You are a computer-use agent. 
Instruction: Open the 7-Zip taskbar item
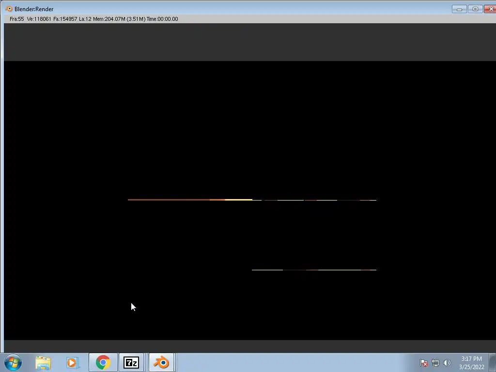pos(131,362)
